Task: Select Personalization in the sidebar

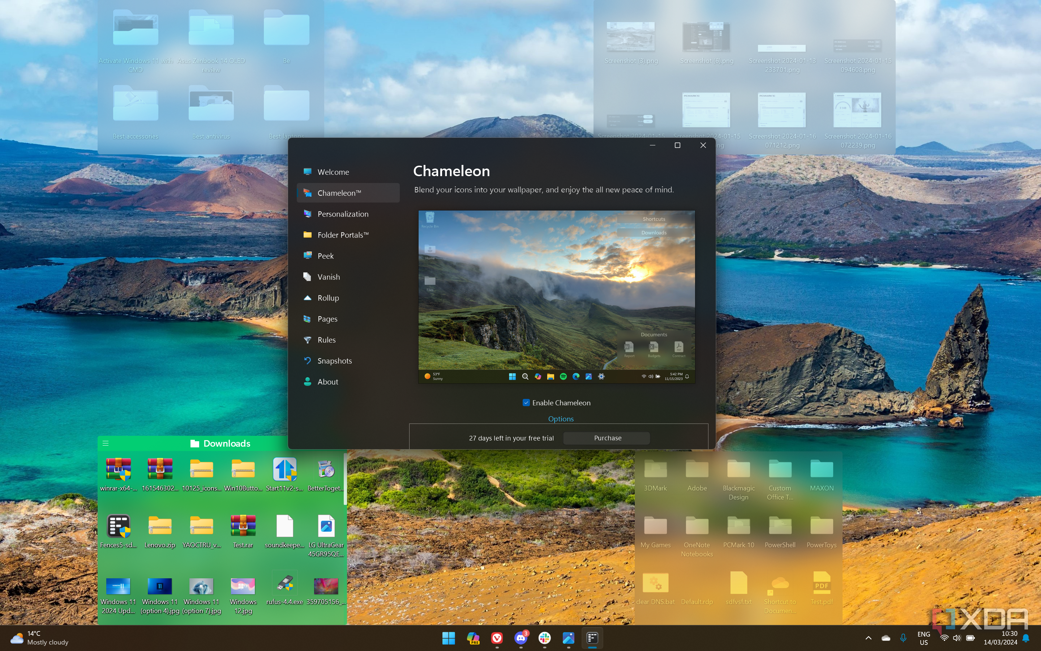Action: click(x=348, y=214)
